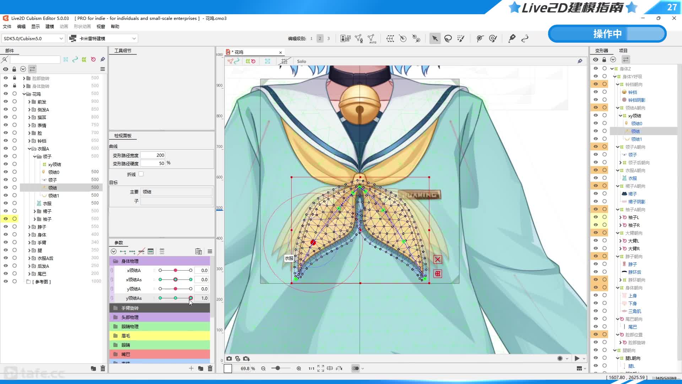This screenshot has width=682, height=384.
Task: Delete selected part with trash icon in parts panel
Action: click(x=103, y=368)
